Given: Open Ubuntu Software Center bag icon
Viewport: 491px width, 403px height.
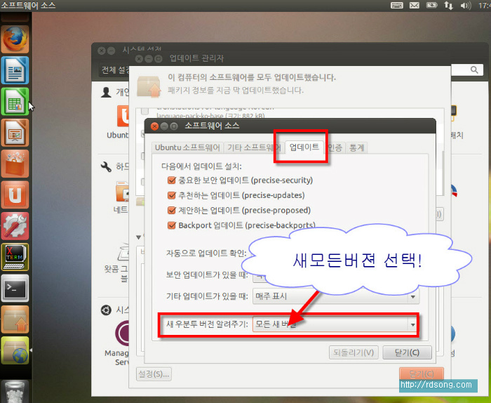Looking at the screenshot, I should [x=15, y=163].
